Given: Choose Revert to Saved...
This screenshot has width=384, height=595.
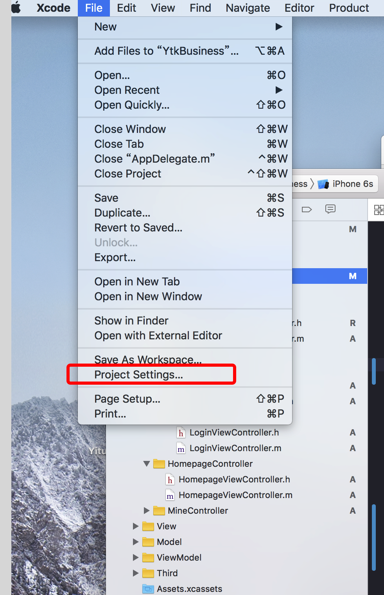Looking at the screenshot, I should click(x=185, y=228).
